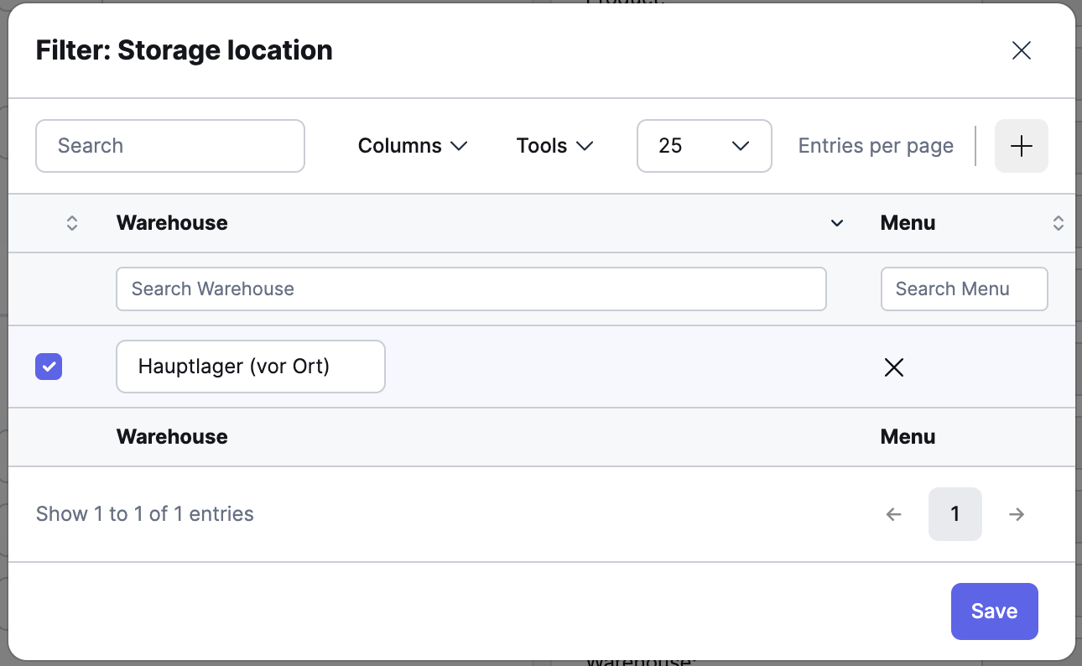Viewport: 1082px width, 666px height.
Task: Click the Menu column header
Action: coord(908,223)
